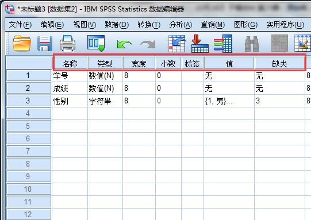Click the 字符串 type cell for 性别

105,101
